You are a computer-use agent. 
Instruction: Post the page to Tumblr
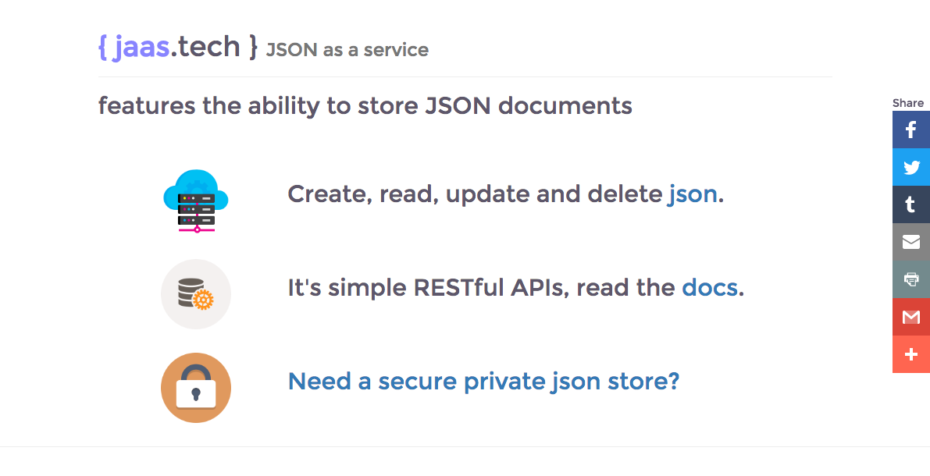click(910, 204)
